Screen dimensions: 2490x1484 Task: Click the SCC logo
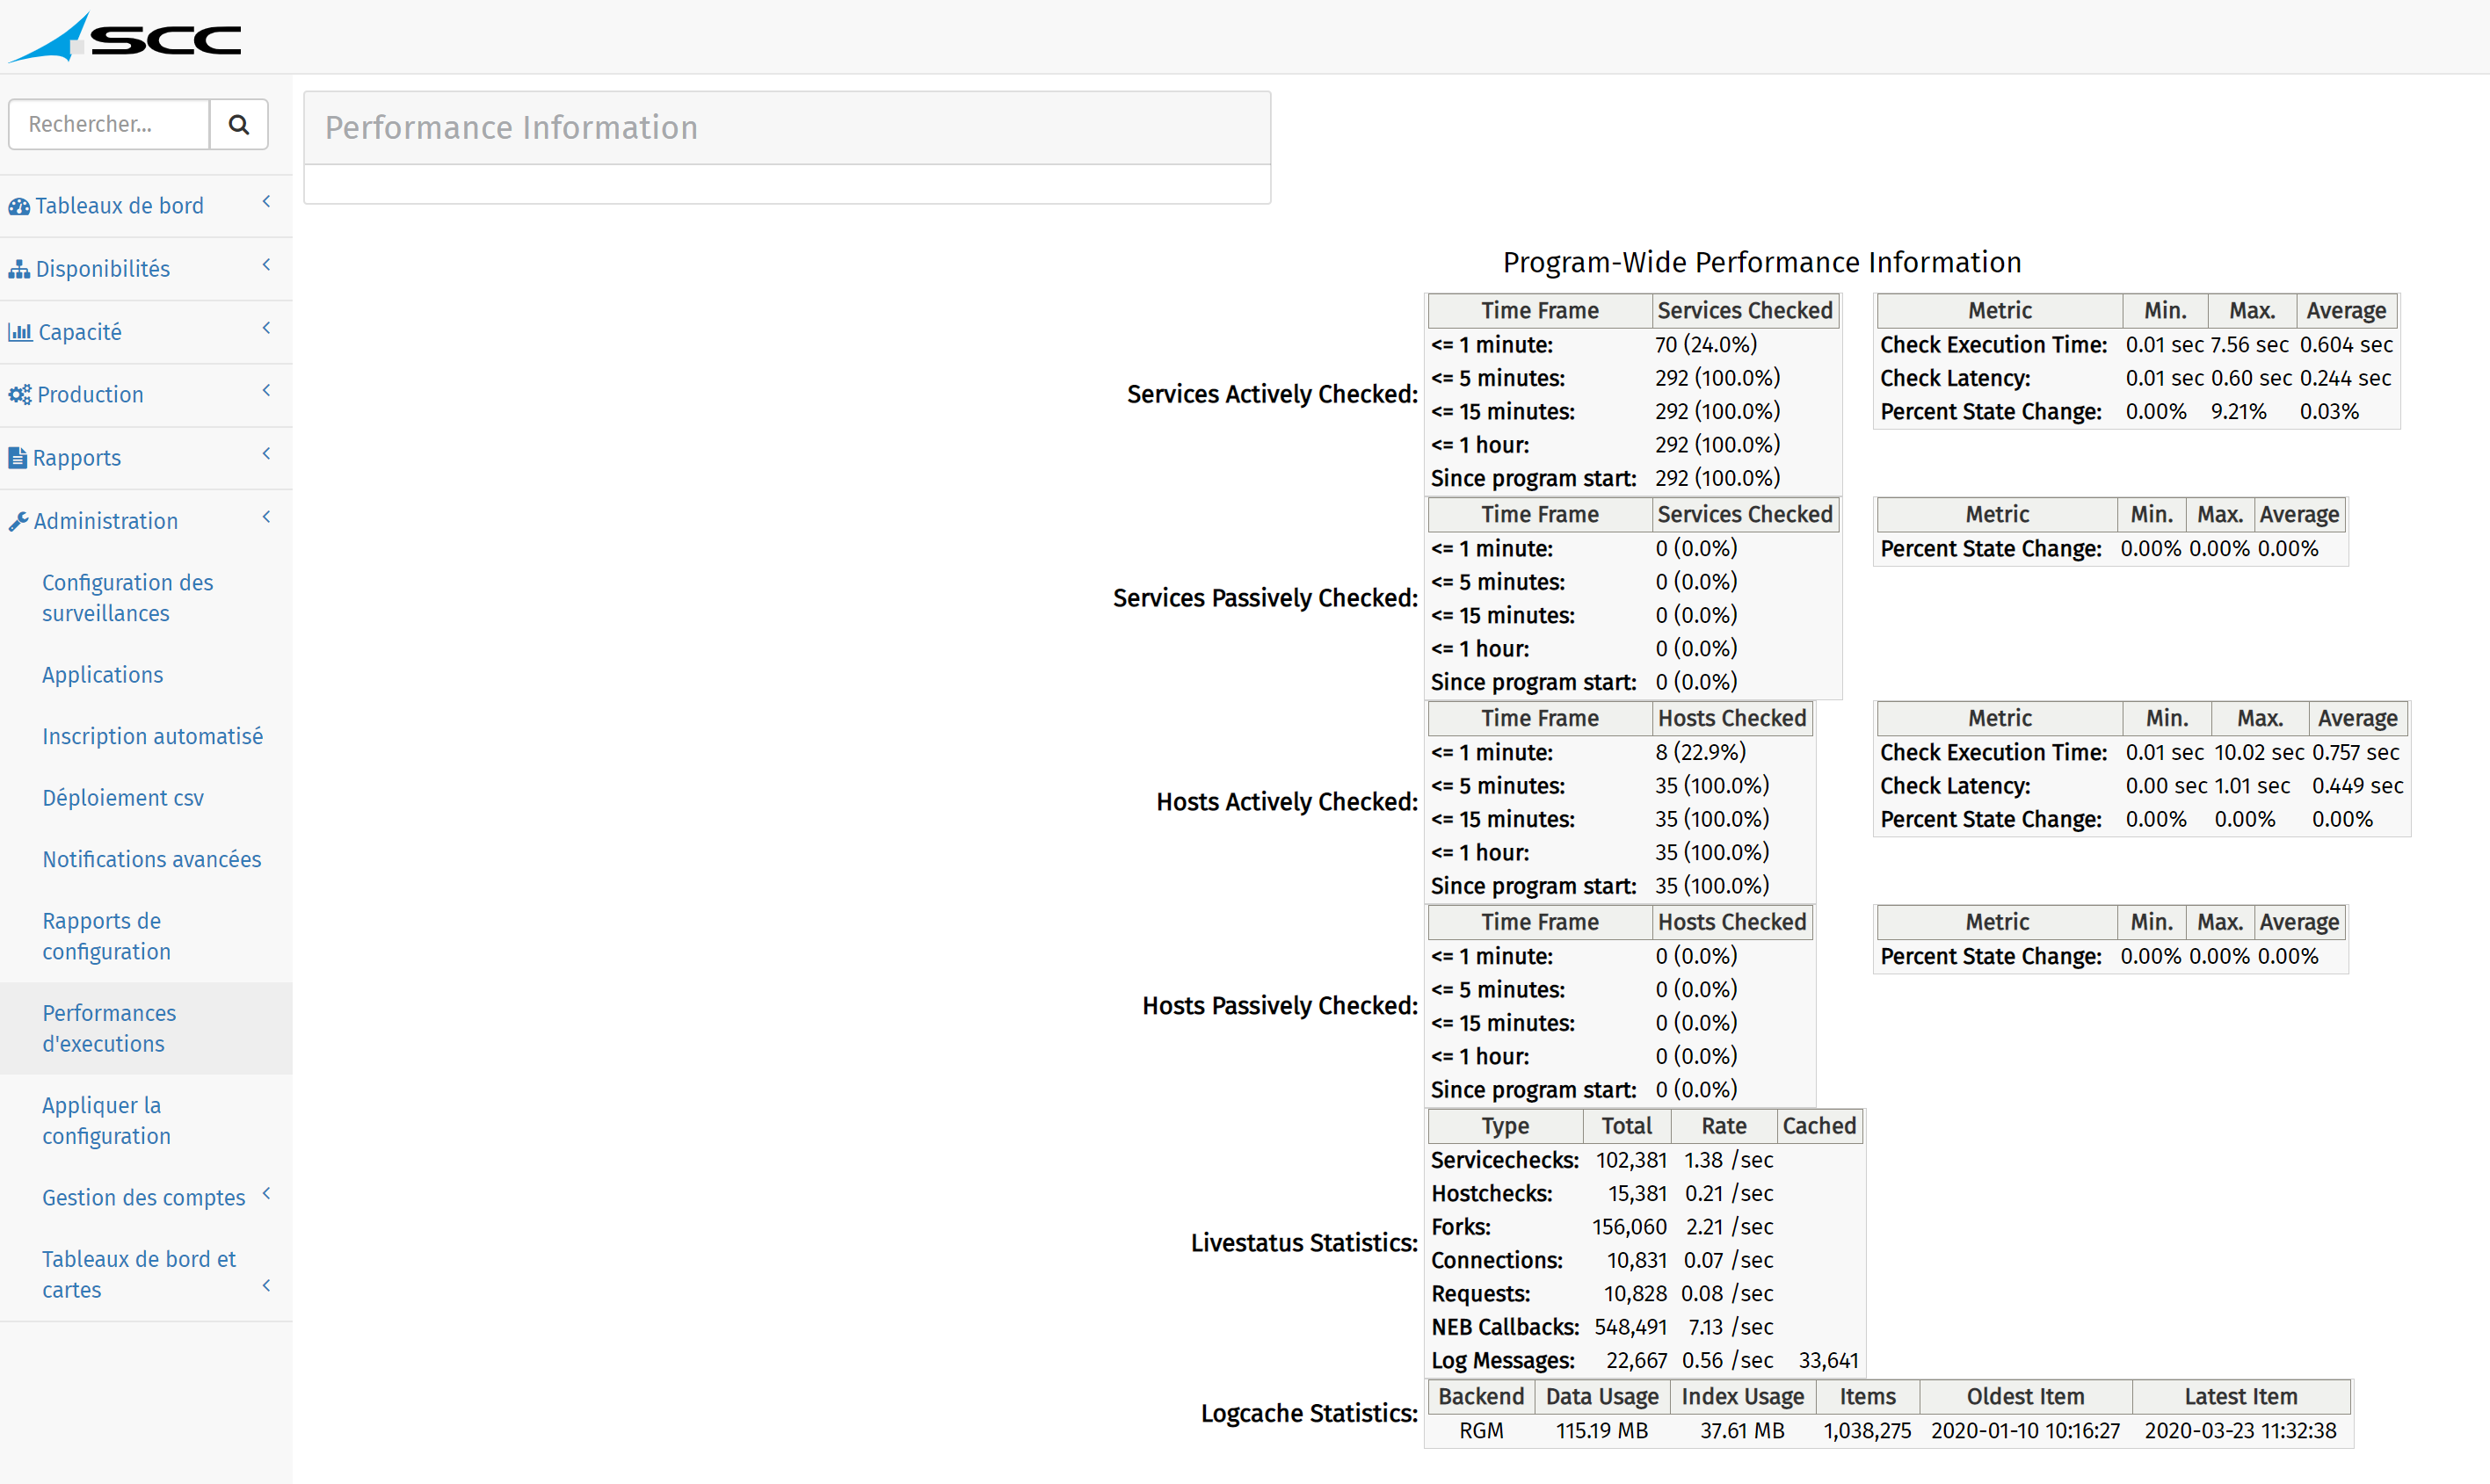[124, 37]
